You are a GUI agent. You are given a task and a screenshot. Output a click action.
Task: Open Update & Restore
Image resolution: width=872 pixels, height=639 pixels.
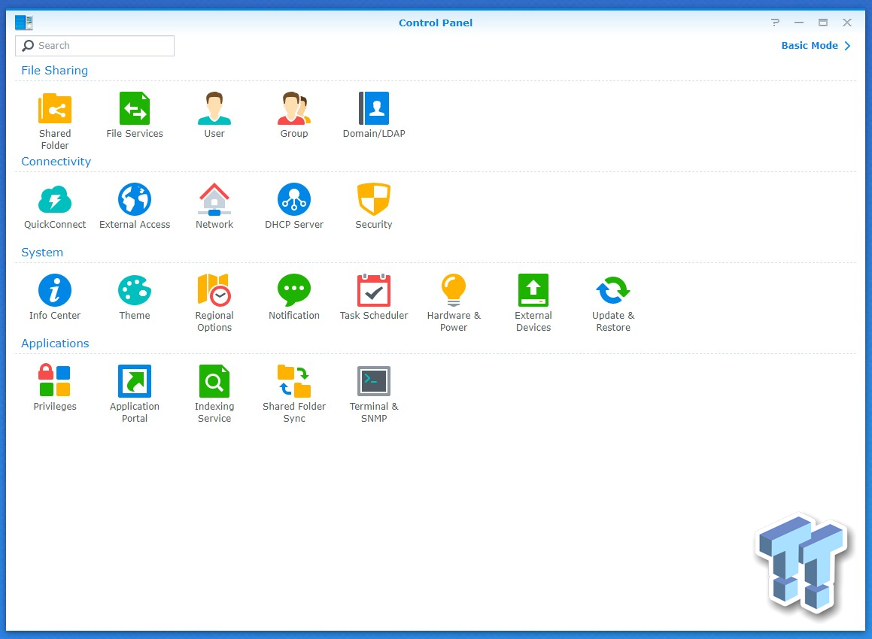613,291
